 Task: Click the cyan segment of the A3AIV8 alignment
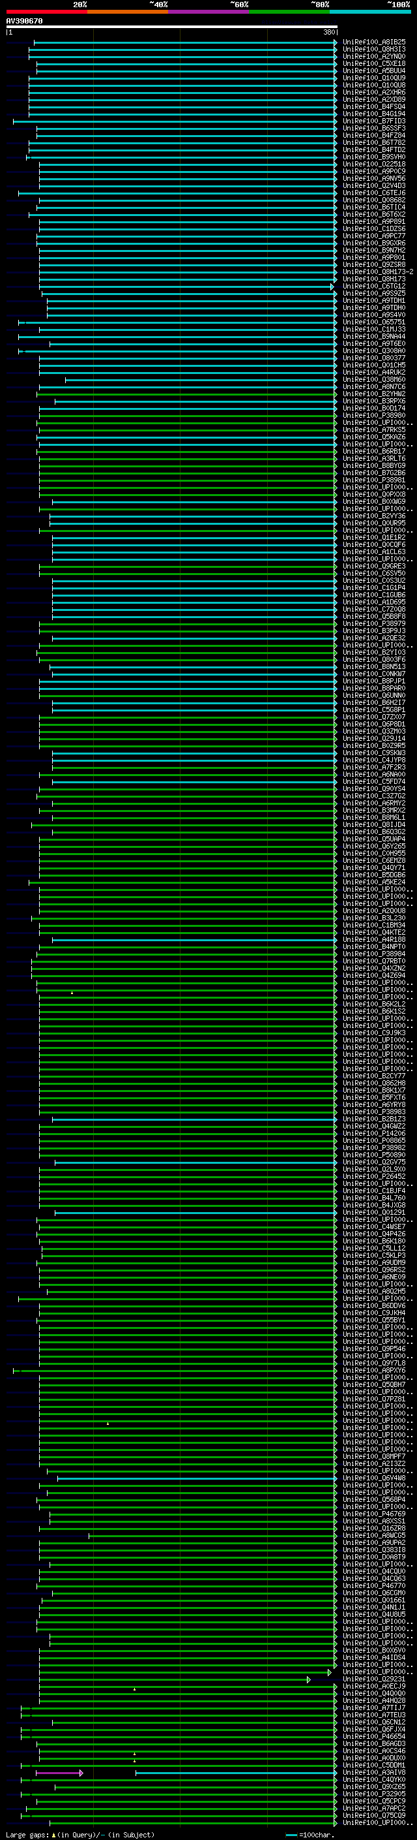[236, 1773]
